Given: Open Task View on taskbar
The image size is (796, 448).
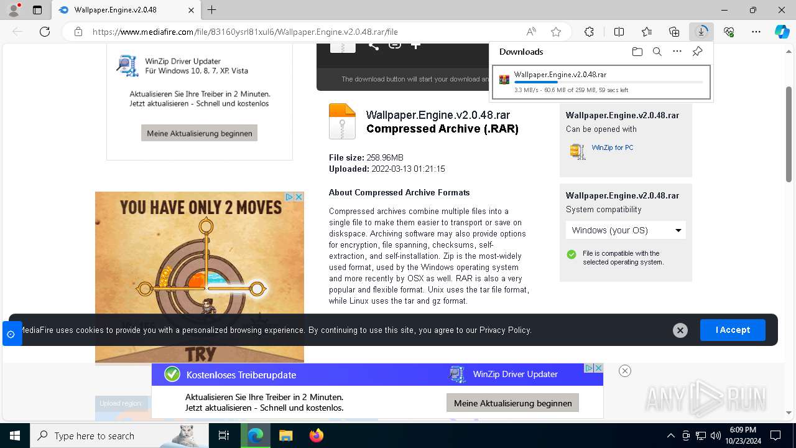Looking at the screenshot, I should click(224, 436).
